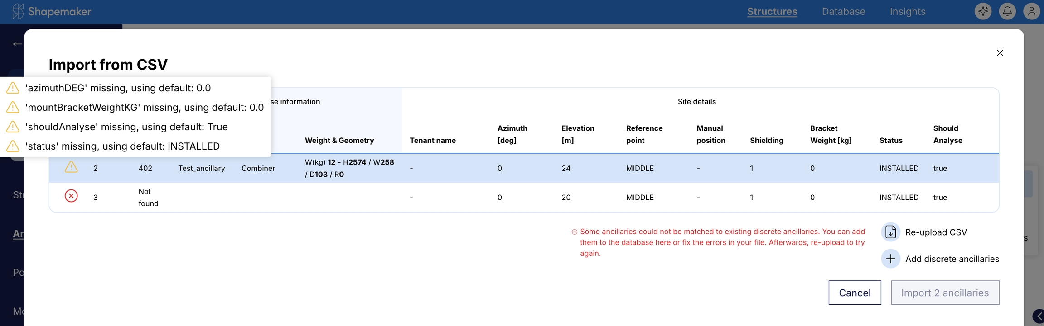Click the red error icon on row 3

(71, 196)
